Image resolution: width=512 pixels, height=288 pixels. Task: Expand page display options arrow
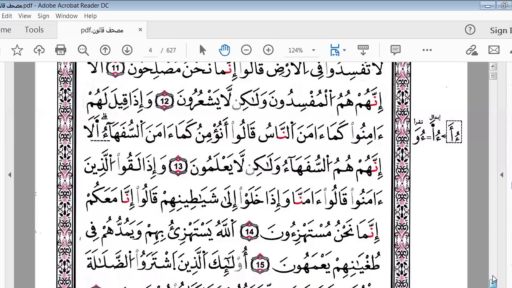pyautogui.click(x=344, y=50)
